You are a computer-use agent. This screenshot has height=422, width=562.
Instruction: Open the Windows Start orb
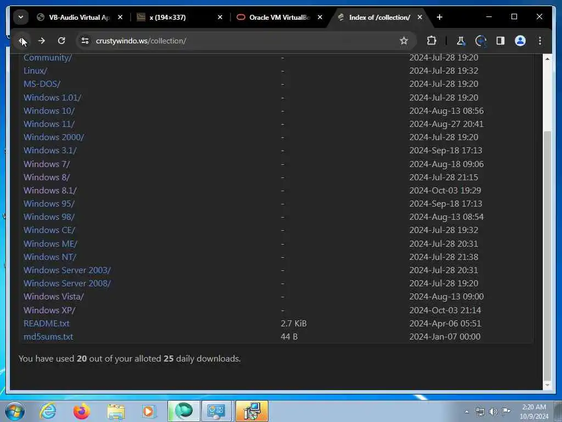point(15,411)
